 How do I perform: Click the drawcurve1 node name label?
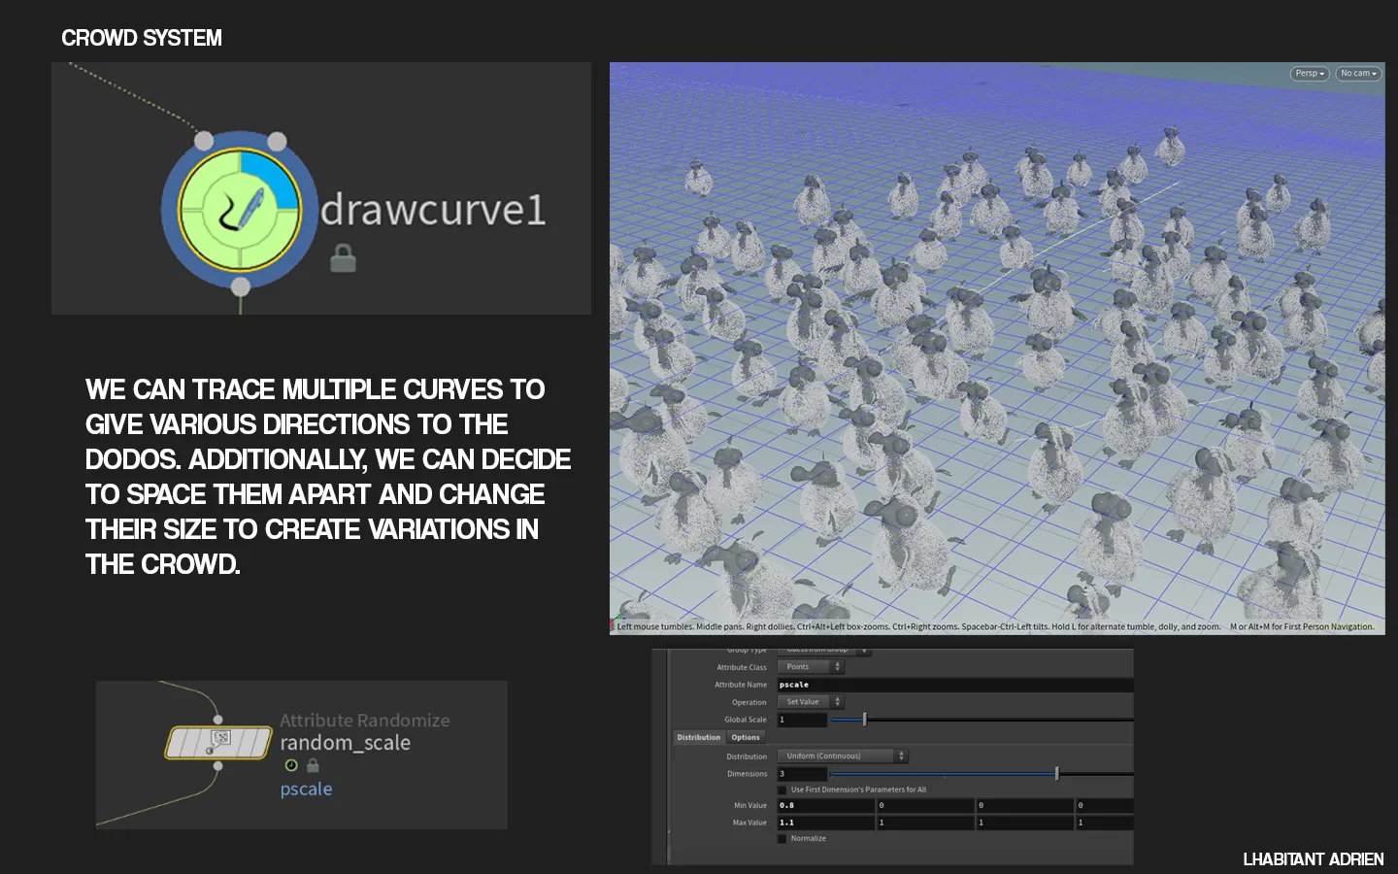coord(433,209)
